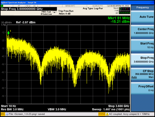Click the DET detector letters row
The width and height of the screenshot is (155, 117).
pyautogui.click(x=125, y=13)
